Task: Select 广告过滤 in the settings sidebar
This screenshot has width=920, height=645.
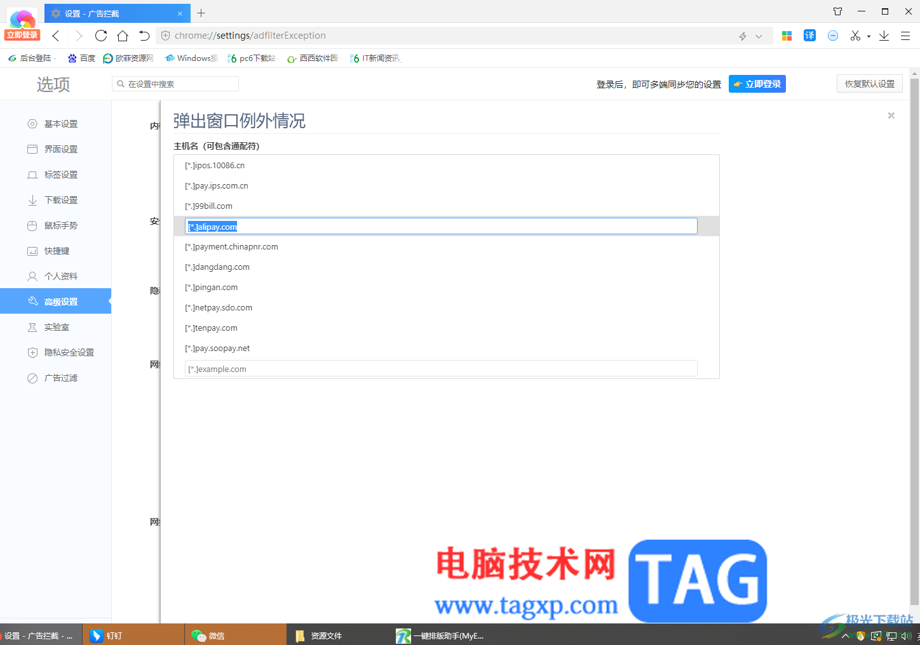Action: (x=60, y=378)
